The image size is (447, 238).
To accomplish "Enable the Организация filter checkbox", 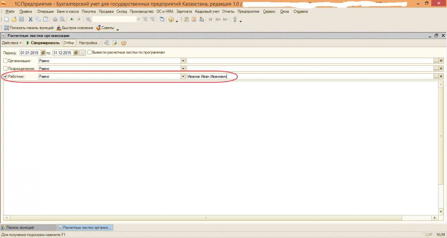I will click(5, 61).
